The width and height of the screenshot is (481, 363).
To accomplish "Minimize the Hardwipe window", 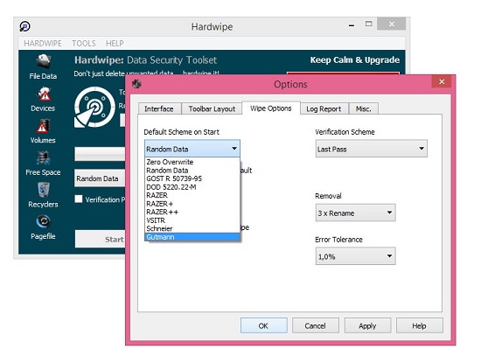I will pos(352,24).
